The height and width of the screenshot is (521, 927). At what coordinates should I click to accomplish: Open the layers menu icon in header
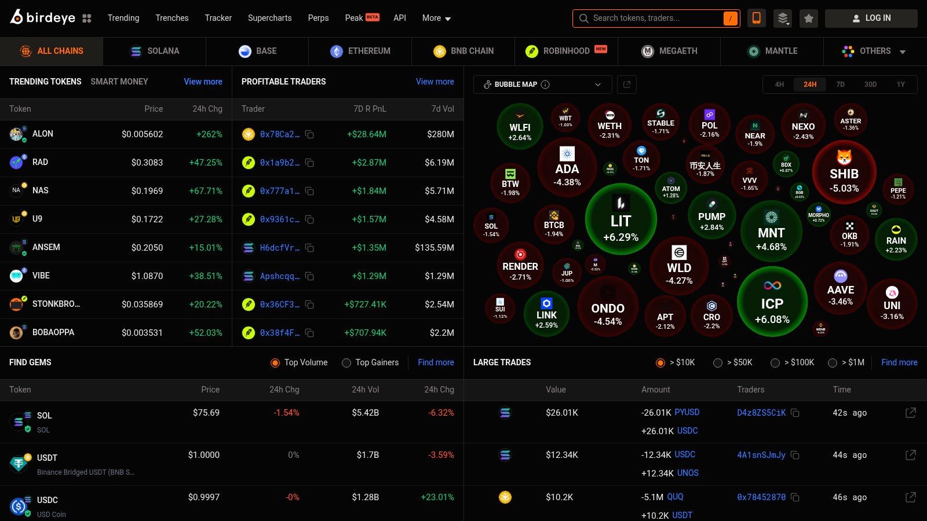pos(783,19)
